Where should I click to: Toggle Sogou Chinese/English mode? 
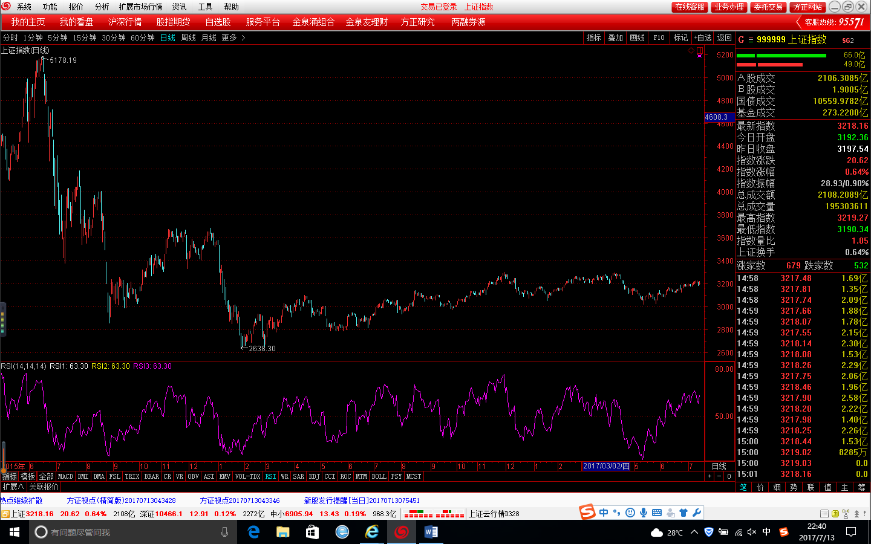pyautogui.click(x=604, y=513)
